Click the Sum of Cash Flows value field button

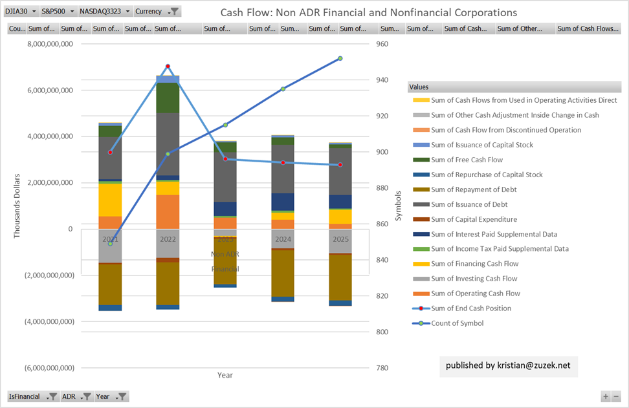pos(588,28)
